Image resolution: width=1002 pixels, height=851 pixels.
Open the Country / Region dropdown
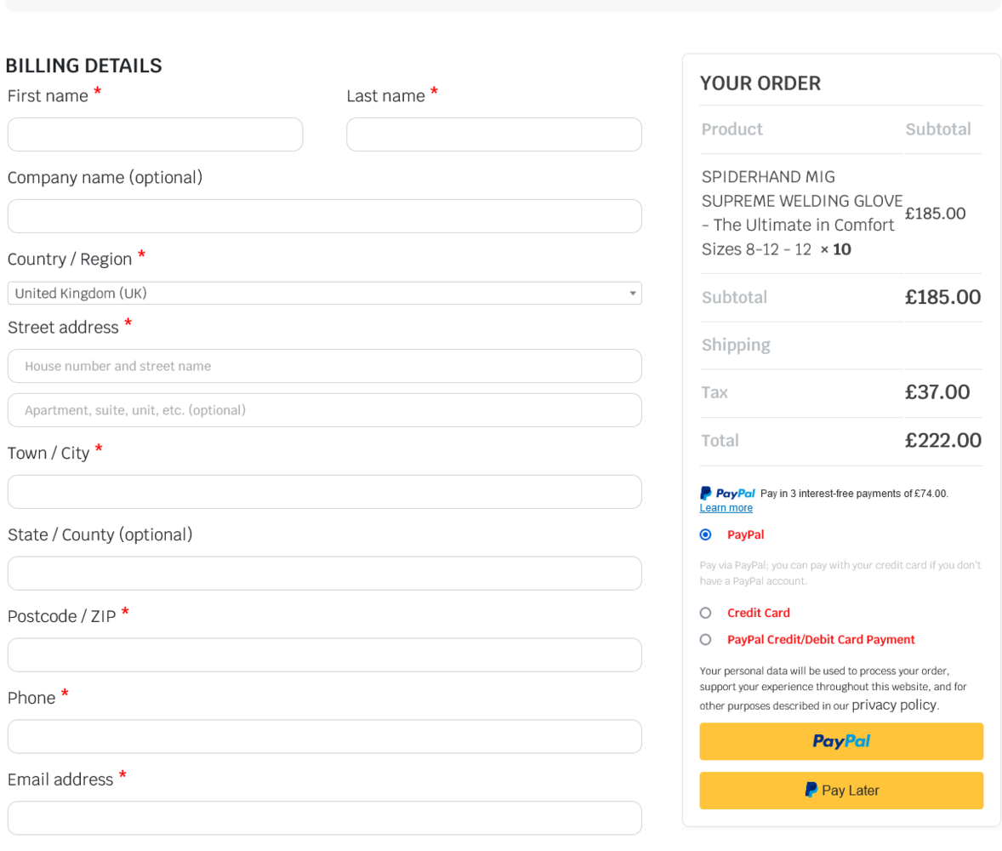(x=323, y=293)
